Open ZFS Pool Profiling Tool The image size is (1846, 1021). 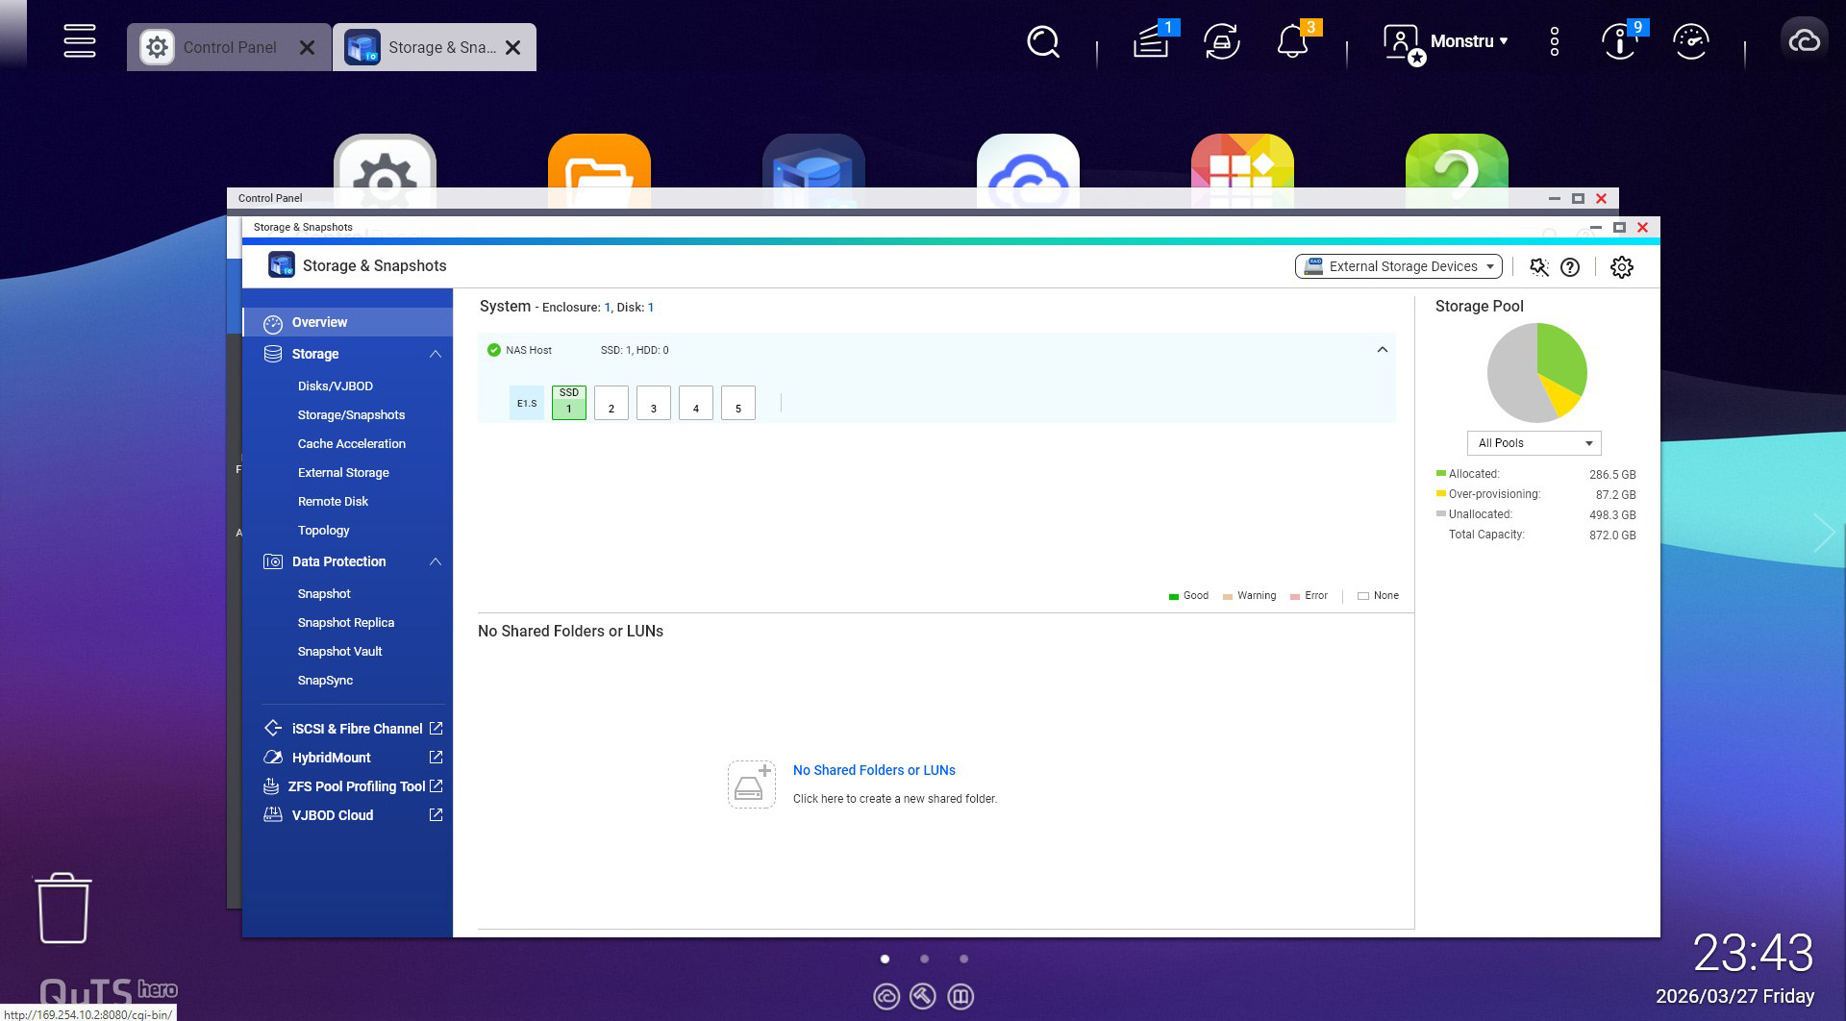(356, 786)
